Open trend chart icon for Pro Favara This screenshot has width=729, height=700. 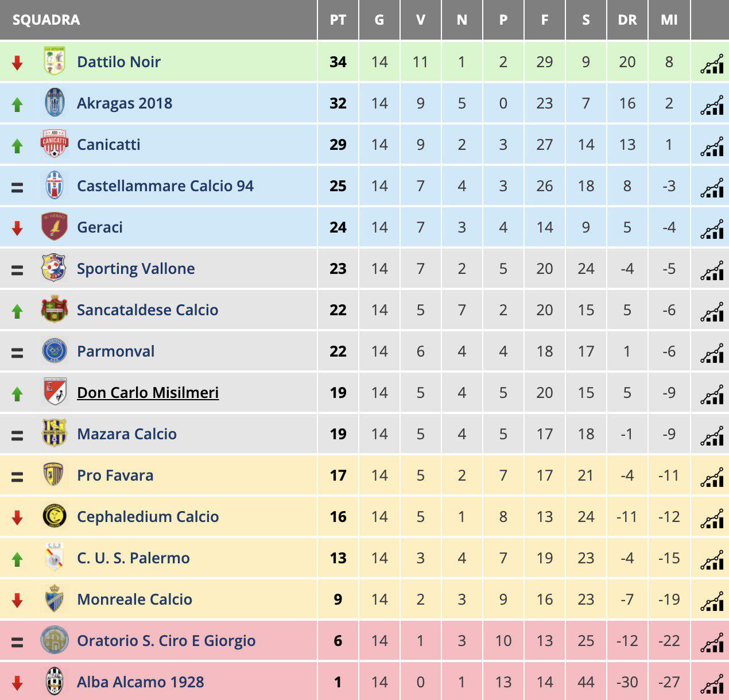pos(712,477)
